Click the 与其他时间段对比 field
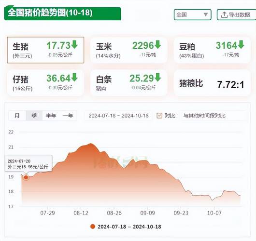Viewport: 256px width, 241px height. (x=213, y=116)
